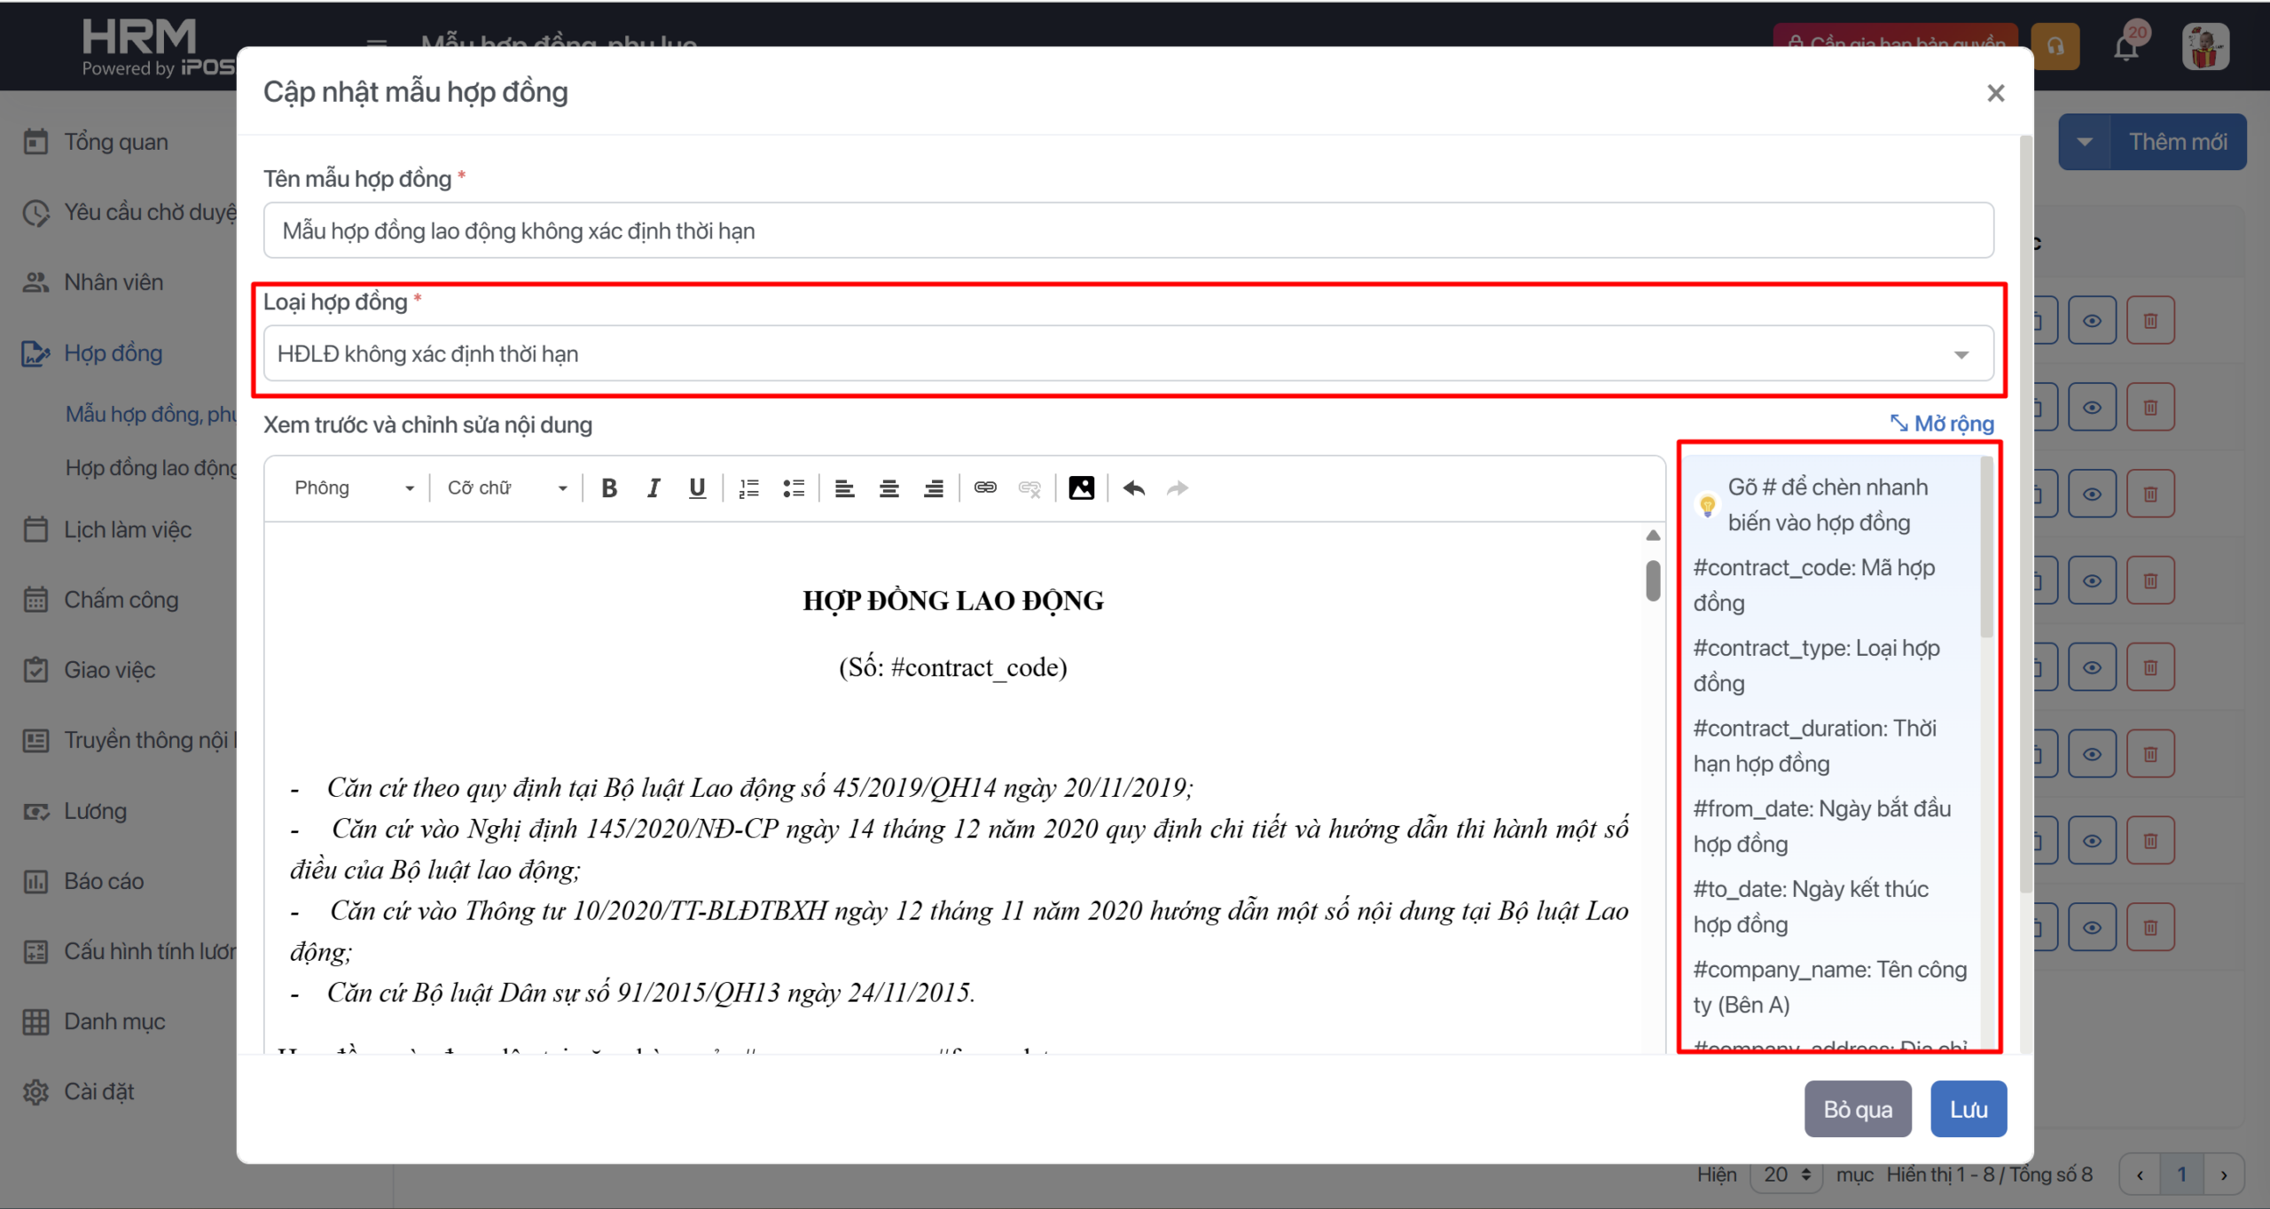Click the underline formatting icon
The image size is (2270, 1209).
coord(697,488)
